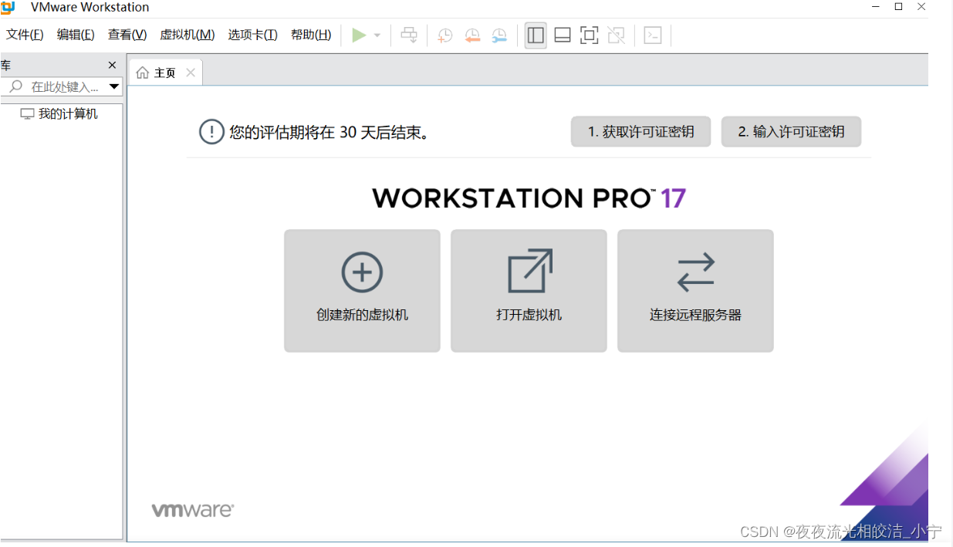Open the 编辑(E) menu
The width and height of the screenshot is (953, 547).
coord(76,35)
